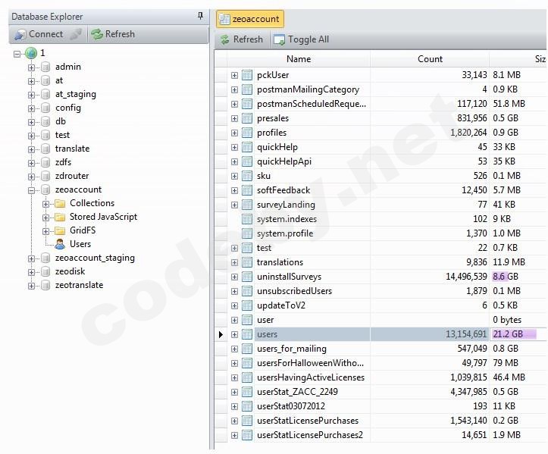Screen dimensions: 548x454
Task: Click the 13,154,691 count in users row
Action: coord(466,334)
